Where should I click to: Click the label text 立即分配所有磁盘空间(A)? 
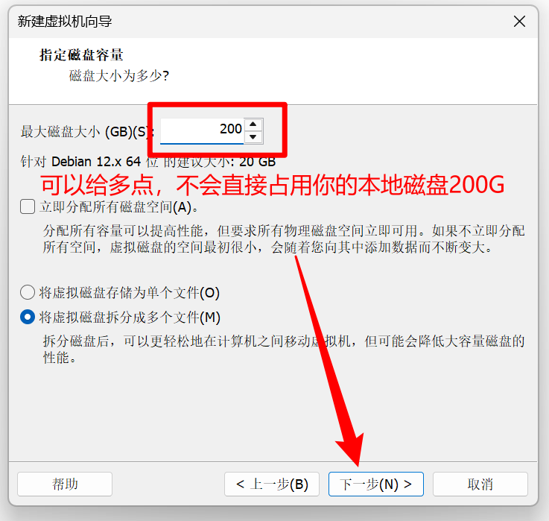click(x=118, y=206)
